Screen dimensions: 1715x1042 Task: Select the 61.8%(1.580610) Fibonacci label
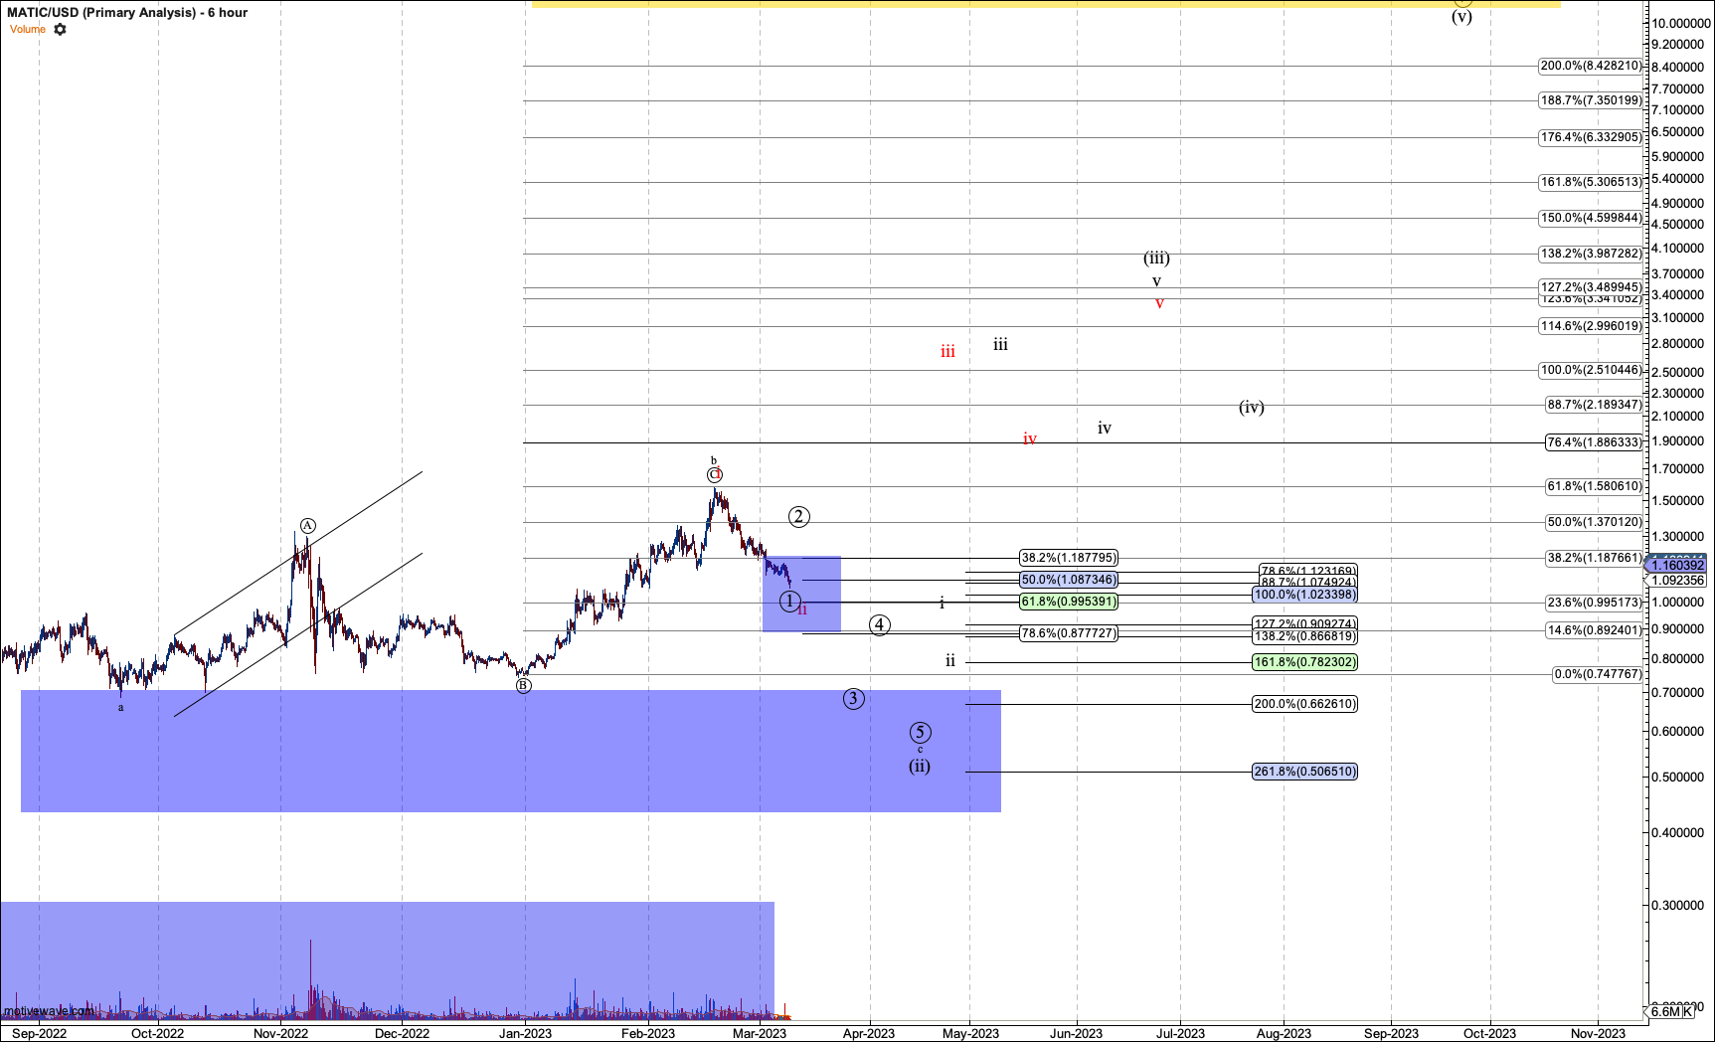(x=1595, y=486)
